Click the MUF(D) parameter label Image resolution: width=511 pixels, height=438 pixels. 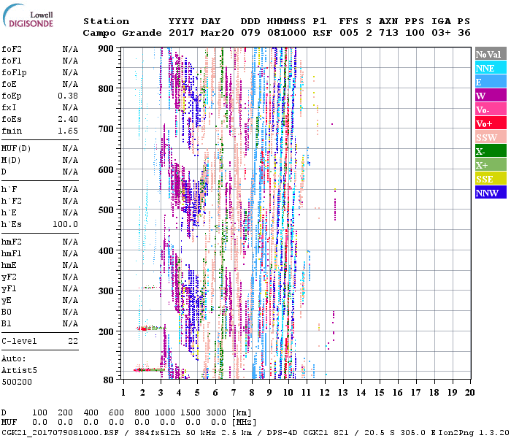16,149
